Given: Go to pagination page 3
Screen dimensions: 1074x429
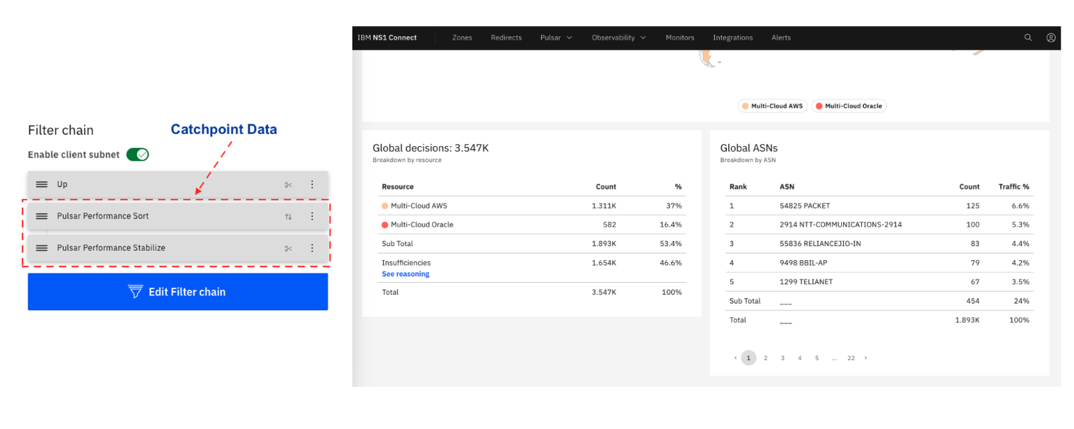Looking at the screenshot, I should click(x=783, y=358).
